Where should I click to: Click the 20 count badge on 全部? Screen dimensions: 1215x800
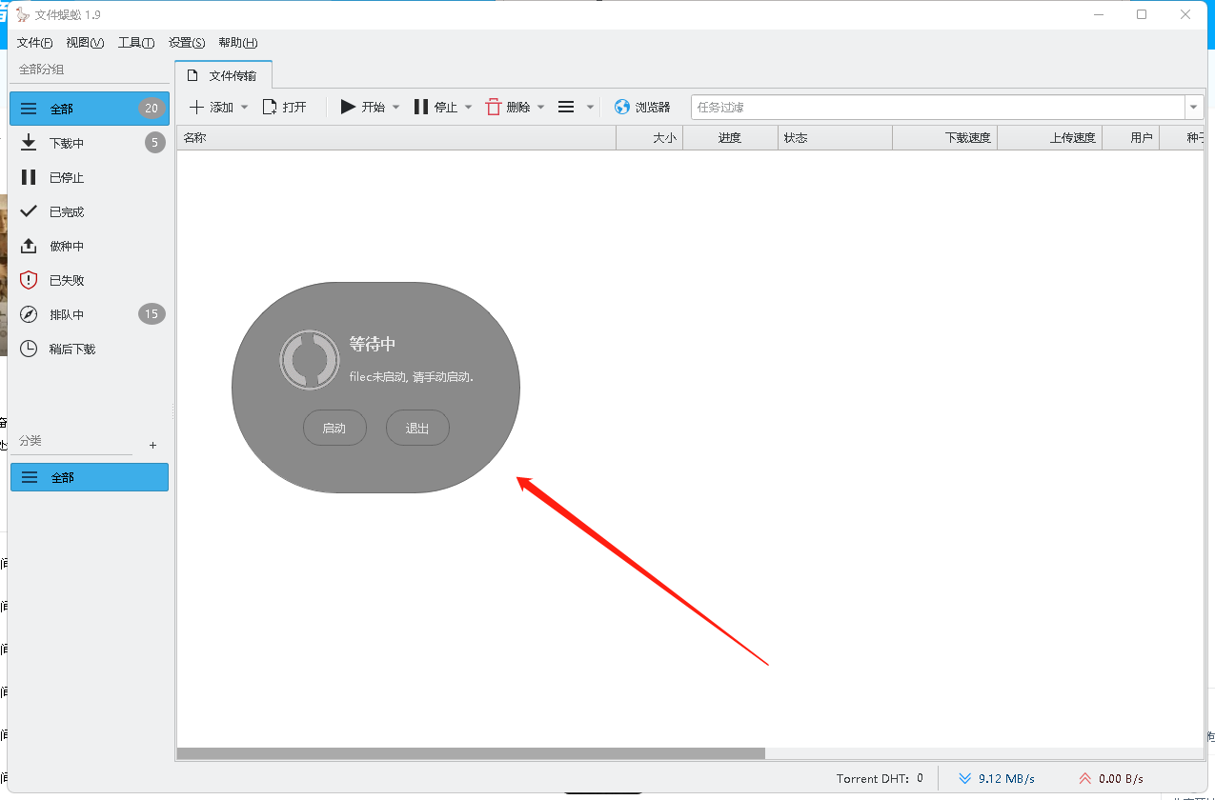[152, 109]
